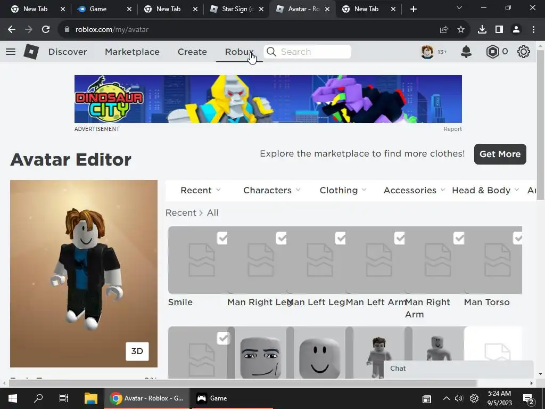Expand the Accessories dropdown

click(x=414, y=190)
